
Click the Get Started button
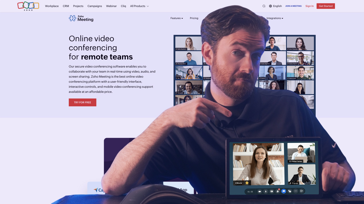click(326, 6)
